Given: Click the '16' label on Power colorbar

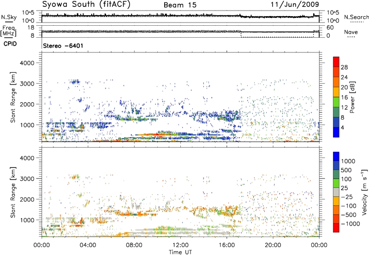Looking at the screenshot, I should coord(344,98).
